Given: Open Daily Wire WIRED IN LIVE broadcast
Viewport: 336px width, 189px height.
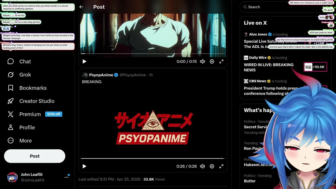Looking at the screenshot, I should point(269,67).
